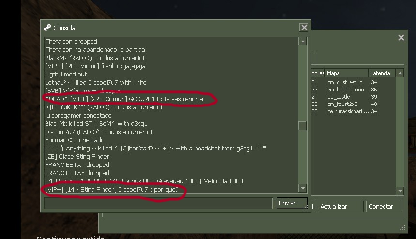Sort servers by Mapa column header
The width and height of the screenshot is (416, 239).
(347, 73)
